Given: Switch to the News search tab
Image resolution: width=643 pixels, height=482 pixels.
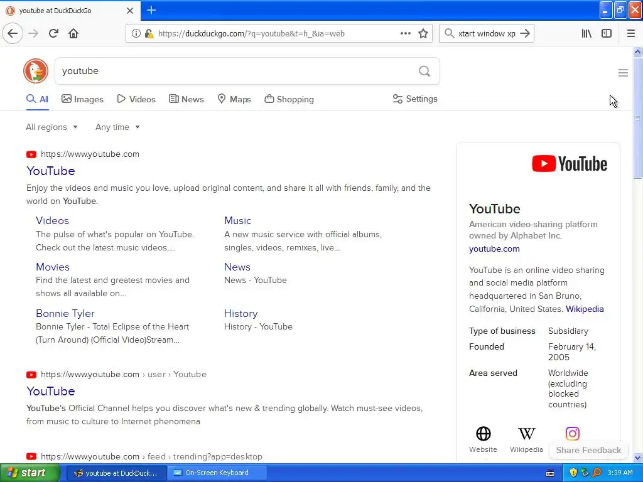Looking at the screenshot, I should click(186, 99).
